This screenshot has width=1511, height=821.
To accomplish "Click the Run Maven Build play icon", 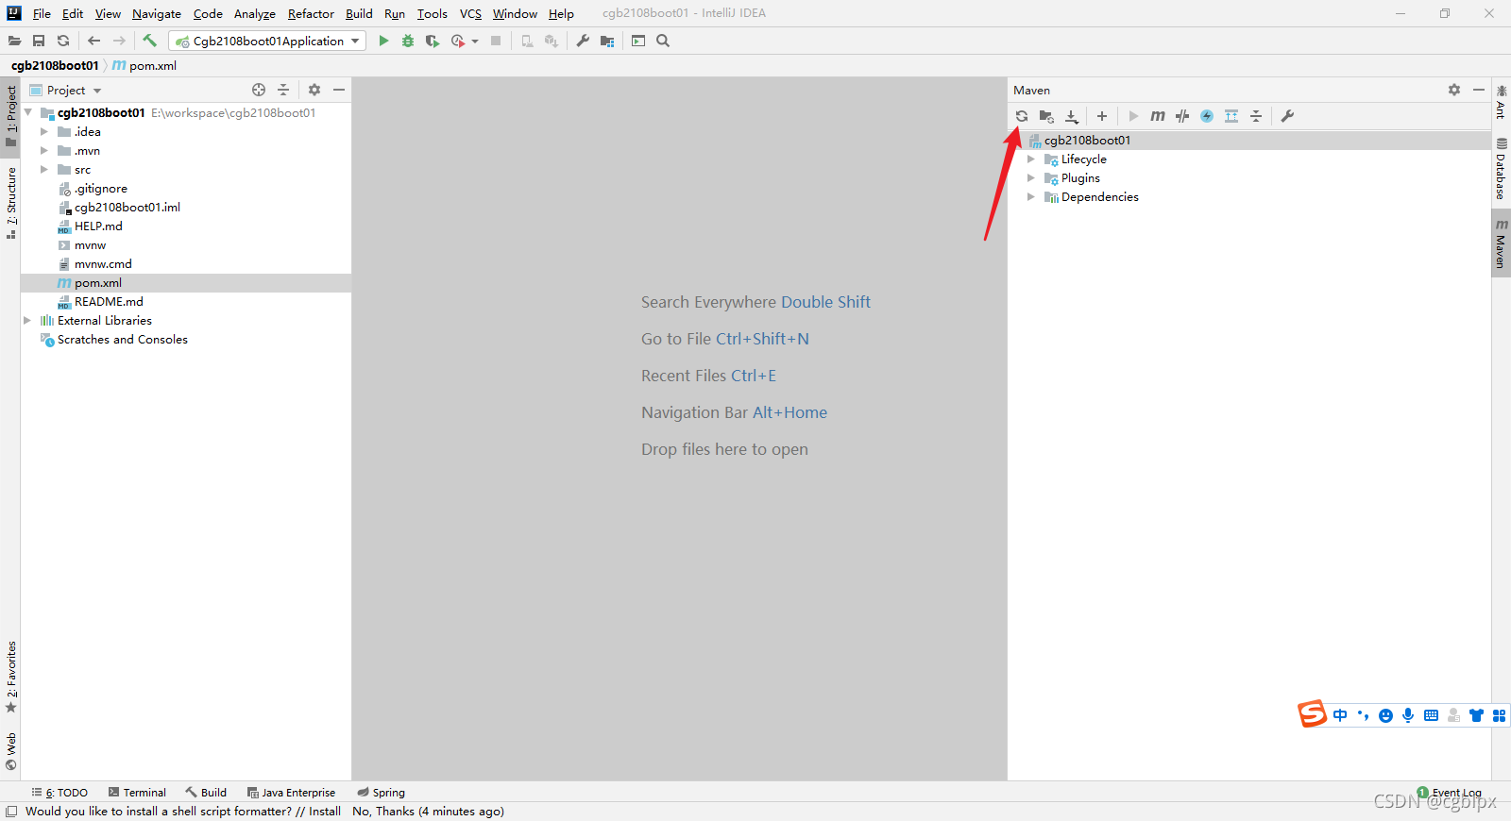I will point(1133,116).
